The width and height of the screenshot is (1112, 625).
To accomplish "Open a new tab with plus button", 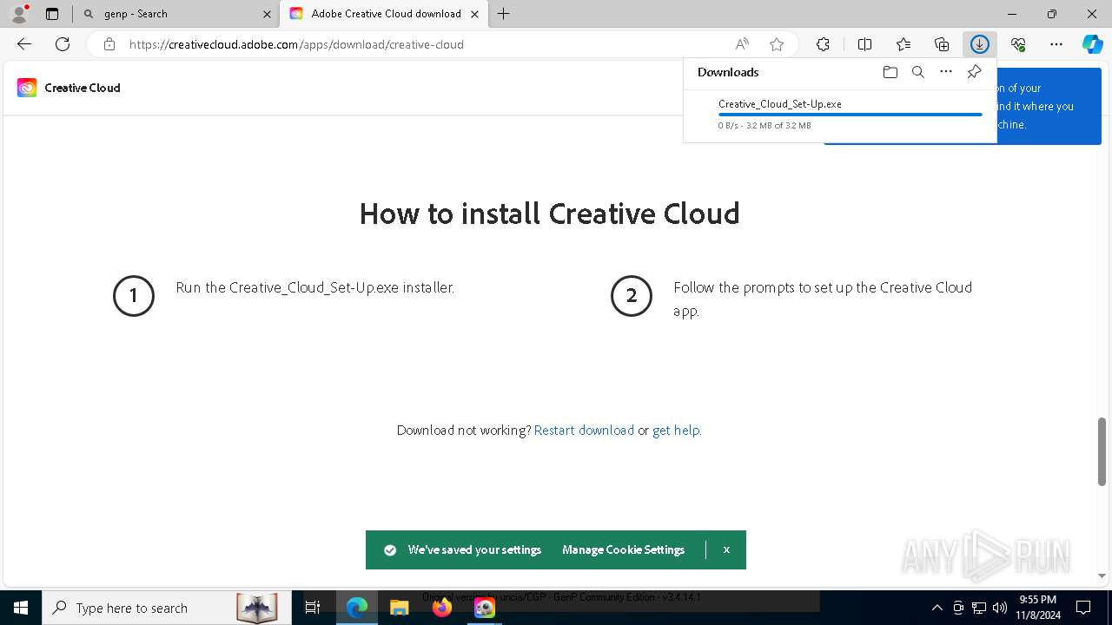I will [504, 14].
